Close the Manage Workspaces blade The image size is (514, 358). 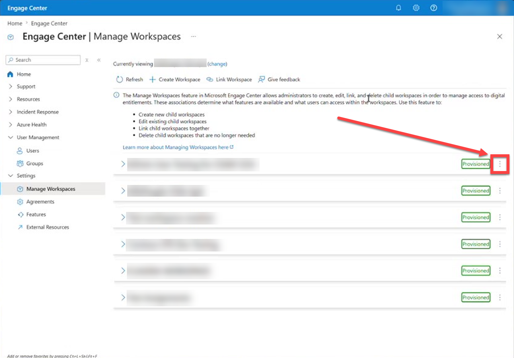pyautogui.click(x=499, y=36)
